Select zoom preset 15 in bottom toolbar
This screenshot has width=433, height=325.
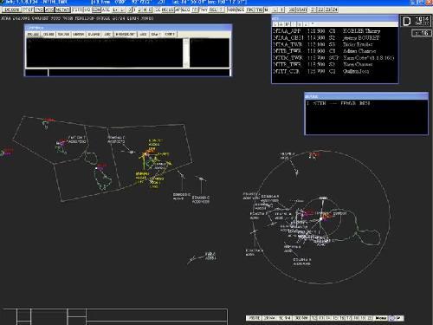tap(334, 318)
